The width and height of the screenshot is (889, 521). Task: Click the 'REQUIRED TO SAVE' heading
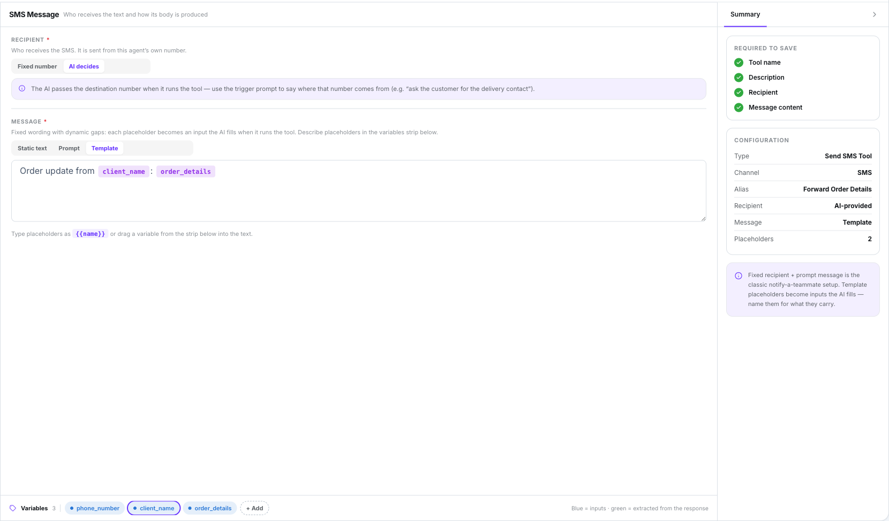tap(765, 48)
